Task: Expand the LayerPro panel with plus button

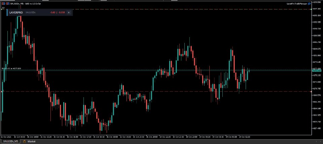Action: pos(69,12)
